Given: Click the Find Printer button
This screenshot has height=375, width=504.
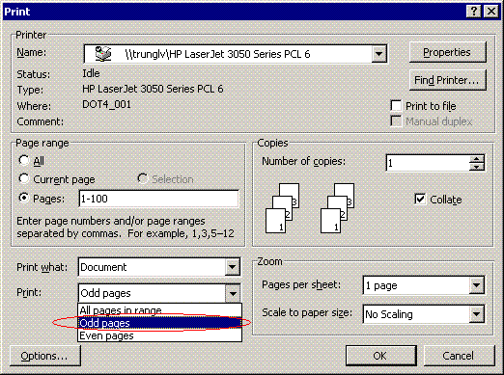Looking at the screenshot, I should point(447,80).
